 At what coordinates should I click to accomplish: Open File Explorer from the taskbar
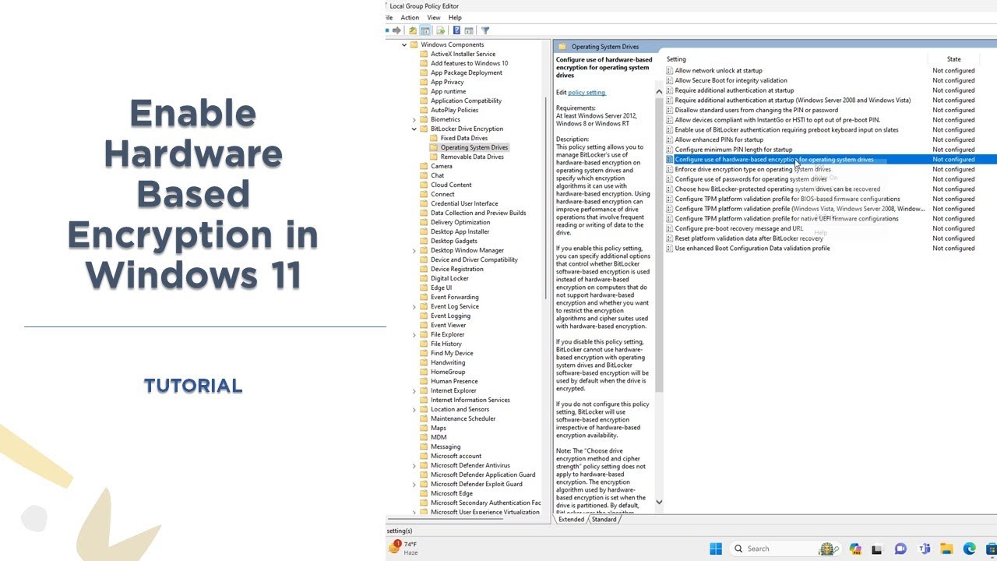click(x=946, y=549)
